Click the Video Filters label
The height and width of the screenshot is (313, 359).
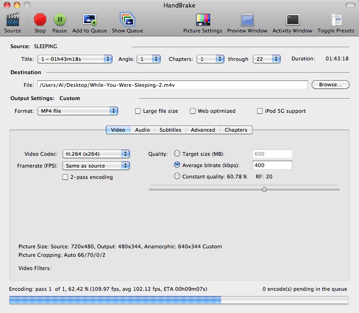tap(35, 268)
